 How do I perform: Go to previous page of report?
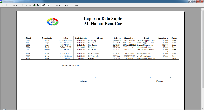tap(6, 5)
